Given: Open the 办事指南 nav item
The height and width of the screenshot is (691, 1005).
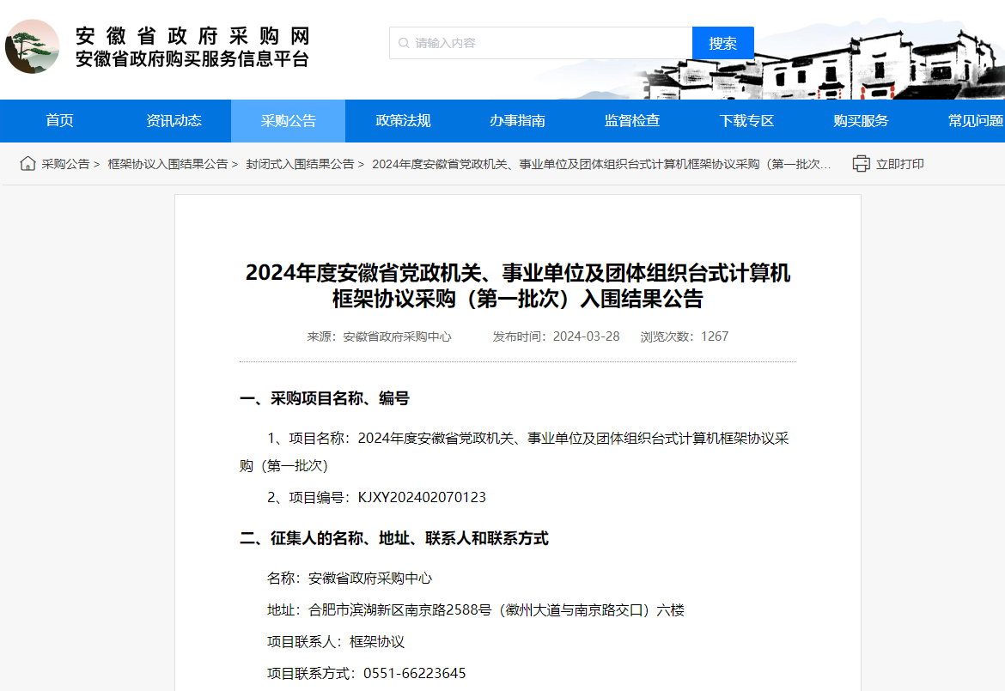Looking at the screenshot, I should 517,120.
